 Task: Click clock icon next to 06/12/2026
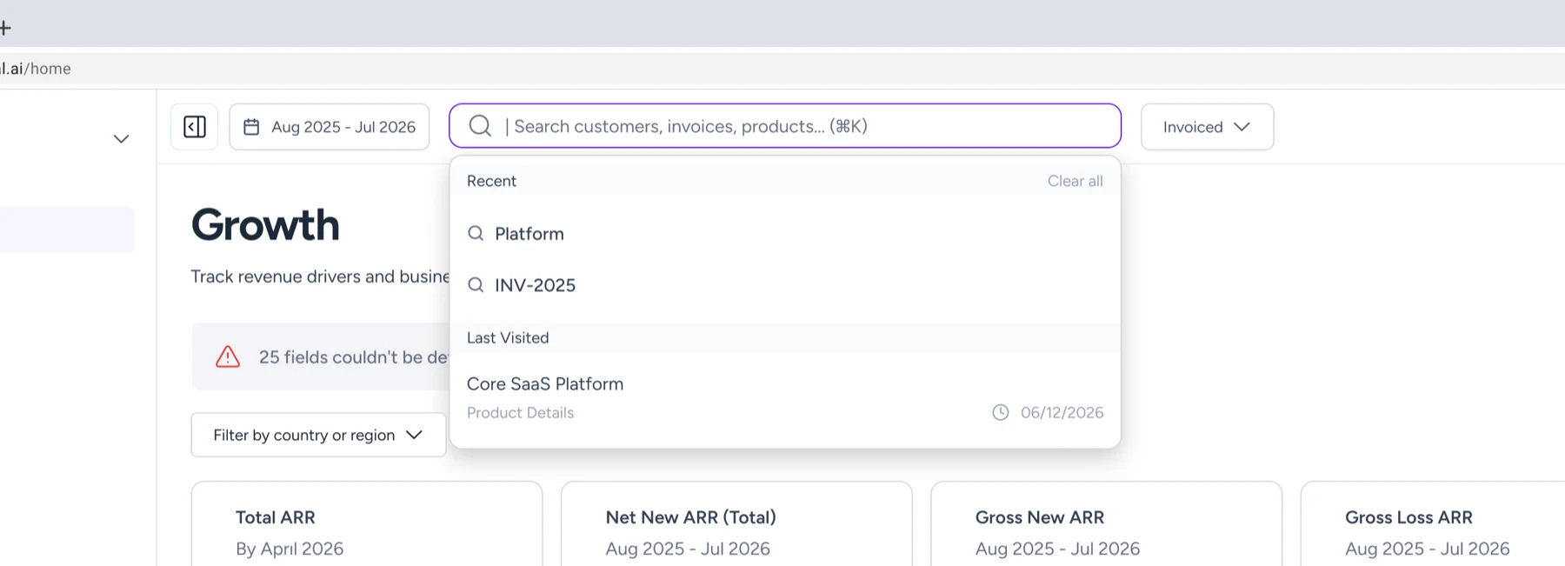point(1001,412)
